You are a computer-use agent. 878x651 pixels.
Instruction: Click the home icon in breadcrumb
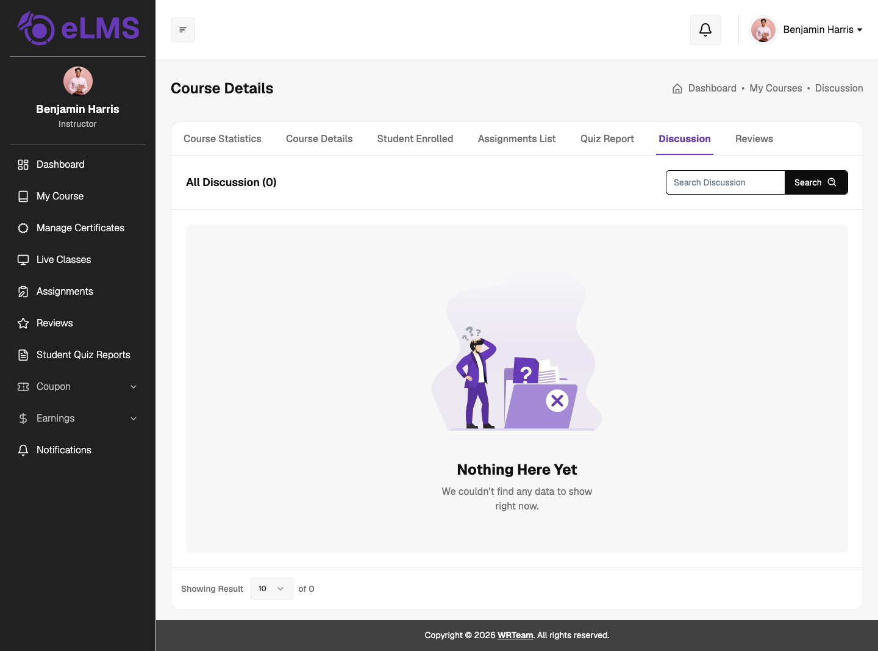point(677,88)
